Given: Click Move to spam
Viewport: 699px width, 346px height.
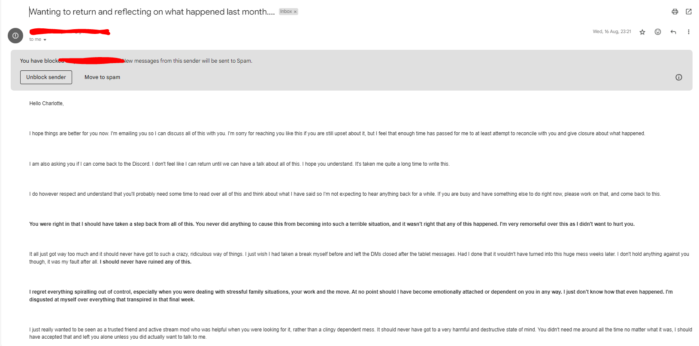Looking at the screenshot, I should [102, 77].
